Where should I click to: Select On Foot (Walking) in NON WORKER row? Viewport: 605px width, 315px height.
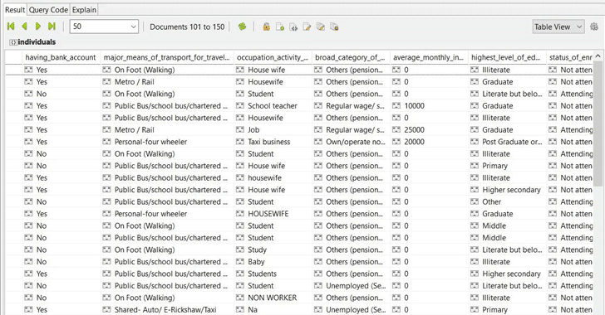tap(167, 298)
